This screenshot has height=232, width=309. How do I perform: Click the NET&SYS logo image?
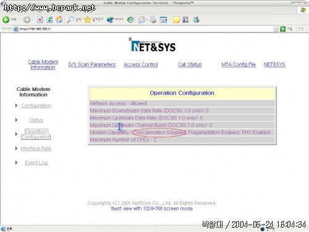pyautogui.click(x=153, y=45)
